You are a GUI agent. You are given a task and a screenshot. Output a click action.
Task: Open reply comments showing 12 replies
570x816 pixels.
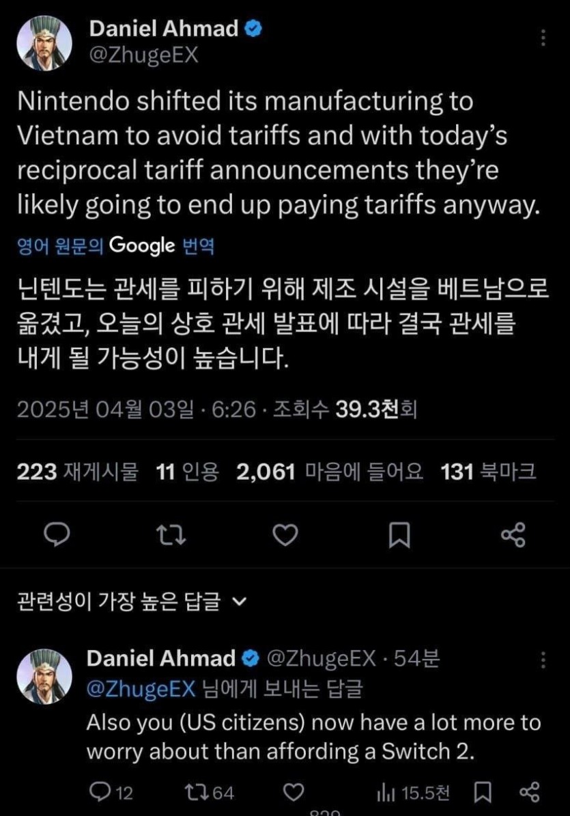pyautogui.click(x=111, y=793)
